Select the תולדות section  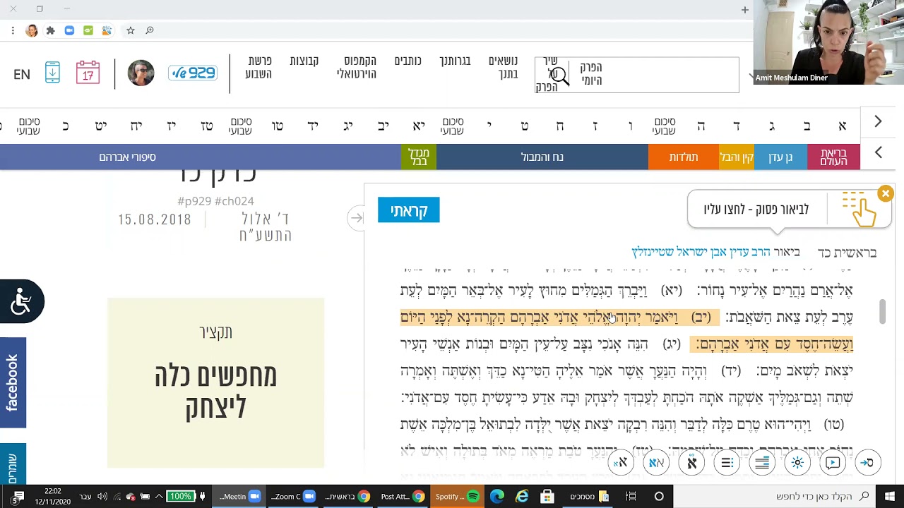[x=684, y=157]
